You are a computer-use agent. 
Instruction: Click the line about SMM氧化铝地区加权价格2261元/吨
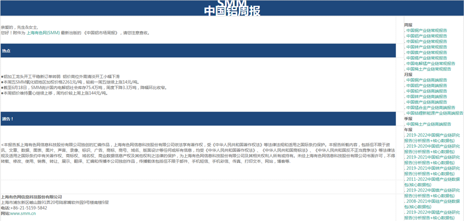[70, 82]
